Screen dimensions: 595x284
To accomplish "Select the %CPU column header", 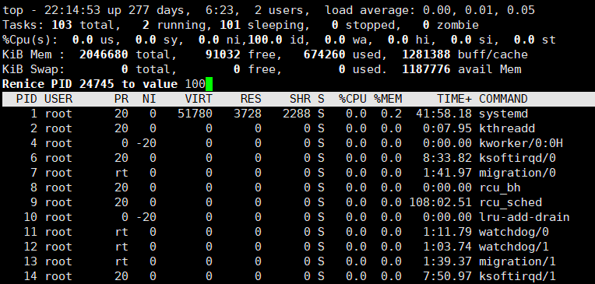I will click(x=353, y=99).
